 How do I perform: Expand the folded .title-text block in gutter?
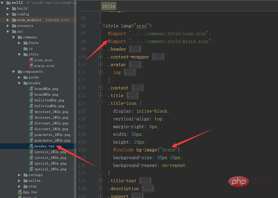100,180
